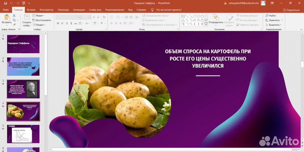Click the Redo icon in quick access toolbar
Image resolution: width=304 pixels, height=152 pixels.
tap(18, 3)
